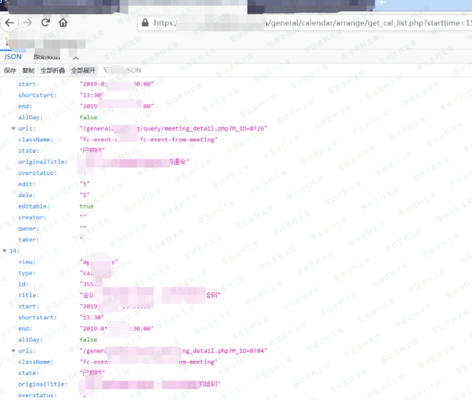Viewport: 472px width, 400px height.
Task: Click the Forward arrow navigation button
Action: (28, 23)
